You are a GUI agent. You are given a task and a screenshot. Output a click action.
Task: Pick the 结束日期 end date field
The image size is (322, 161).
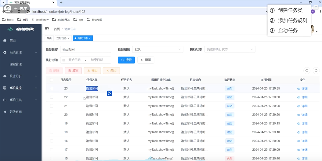97,60
